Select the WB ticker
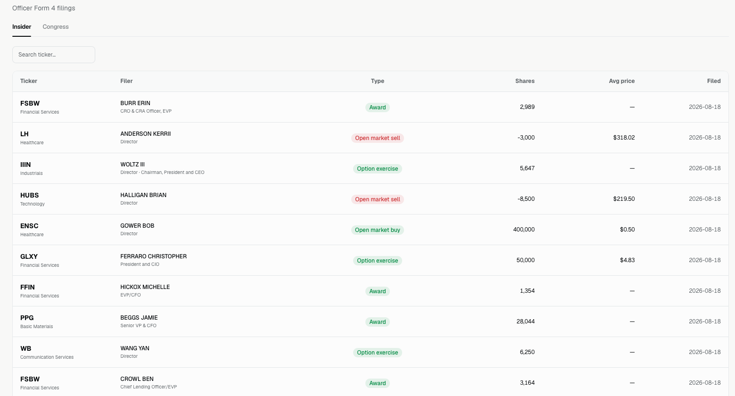 26,348
